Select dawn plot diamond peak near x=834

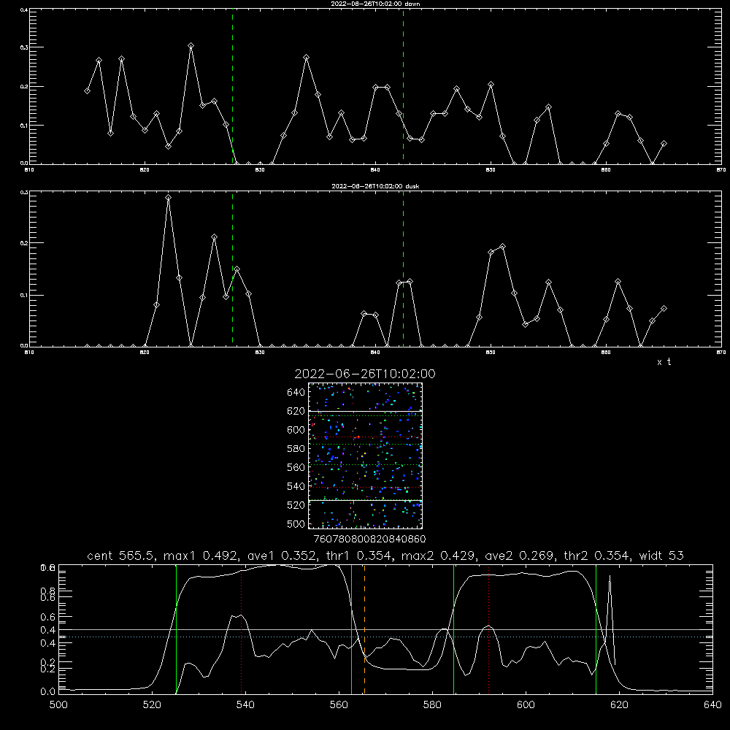point(306,57)
